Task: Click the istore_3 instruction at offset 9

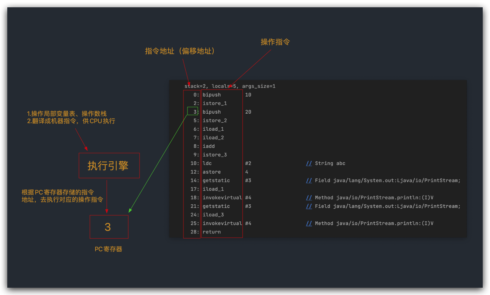Action: pyautogui.click(x=214, y=155)
